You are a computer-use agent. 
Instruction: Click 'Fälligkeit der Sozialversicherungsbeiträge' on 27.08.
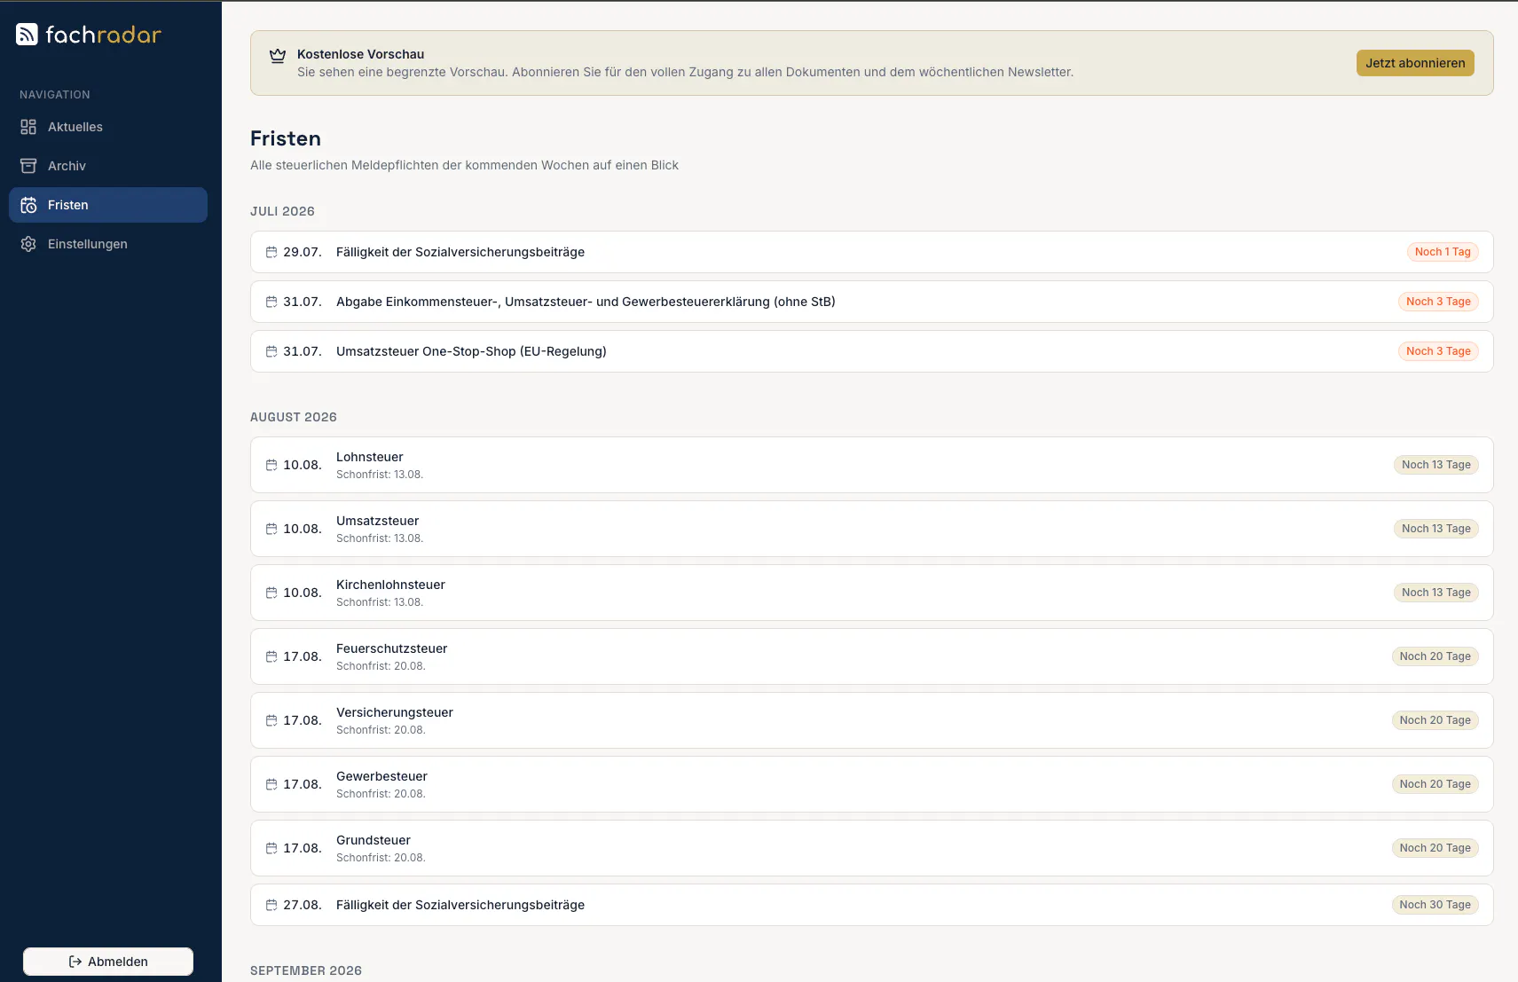[x=460, y=905]
